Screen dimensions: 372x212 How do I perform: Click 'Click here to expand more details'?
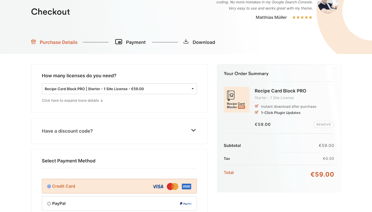73,100
